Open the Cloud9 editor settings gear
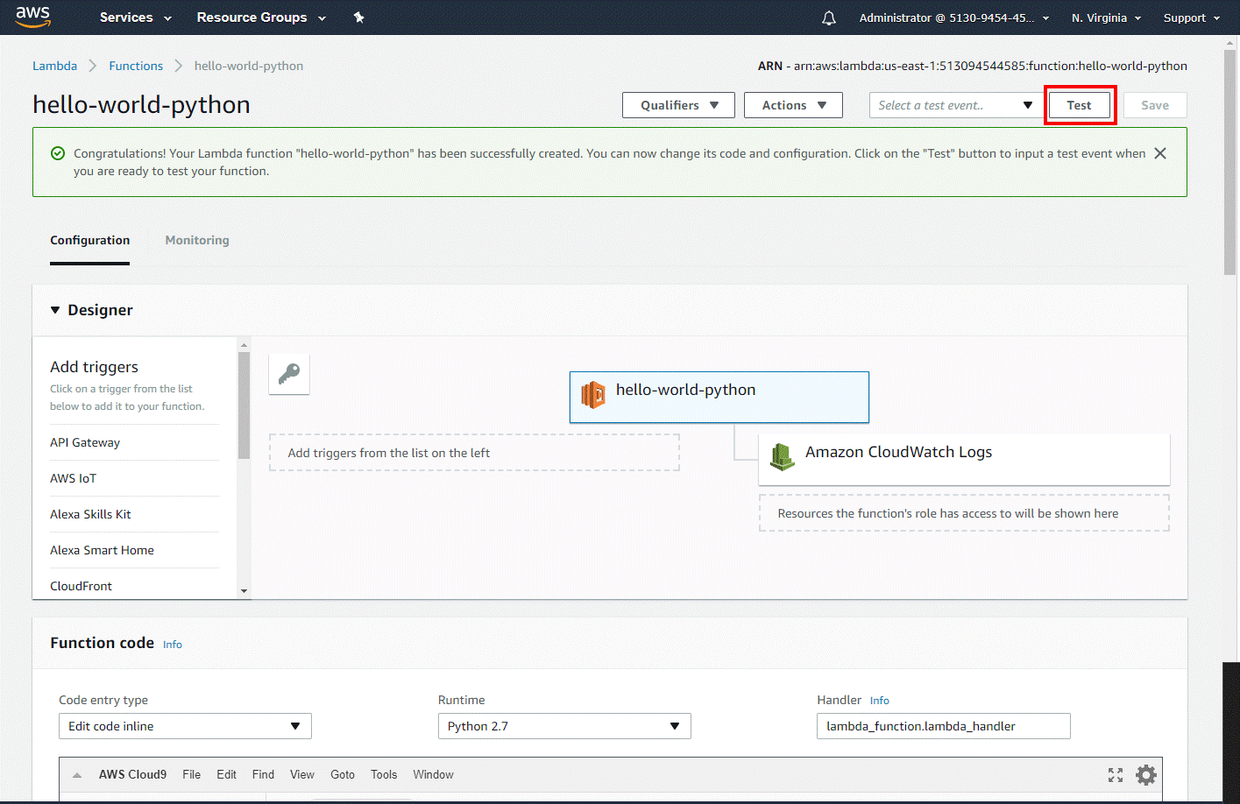 (1146, 774)
